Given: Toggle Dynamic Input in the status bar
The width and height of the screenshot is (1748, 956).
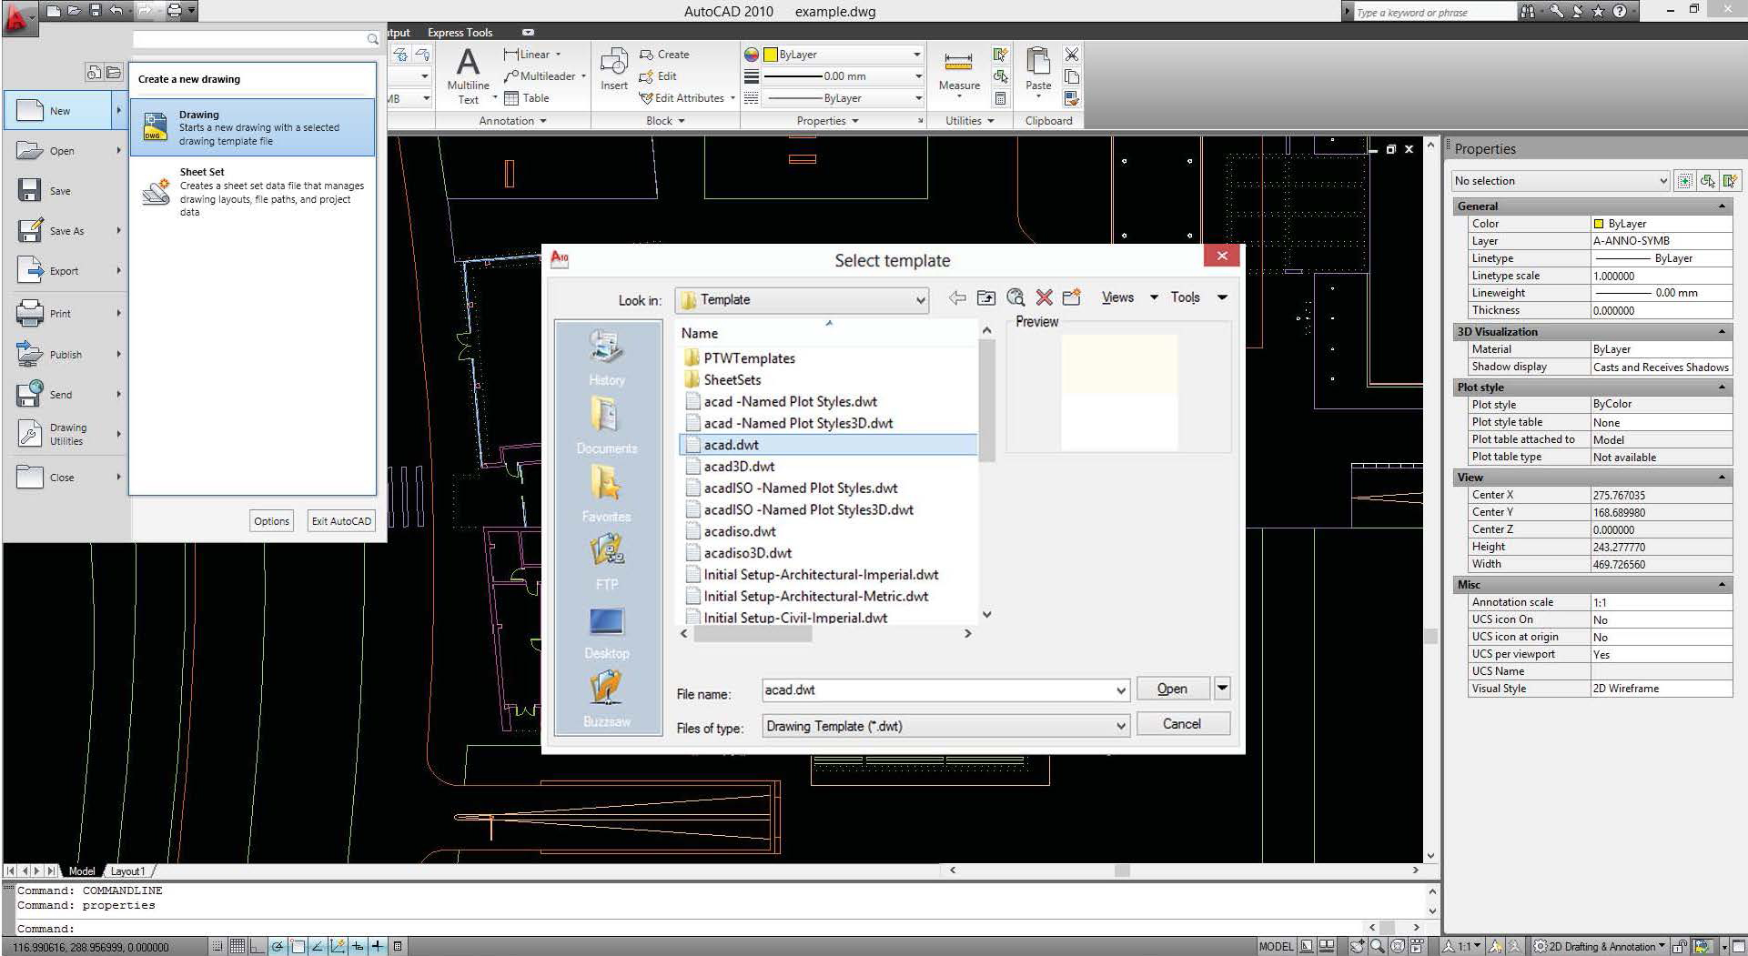Looking at the screenshot, I should click(358, 946).
